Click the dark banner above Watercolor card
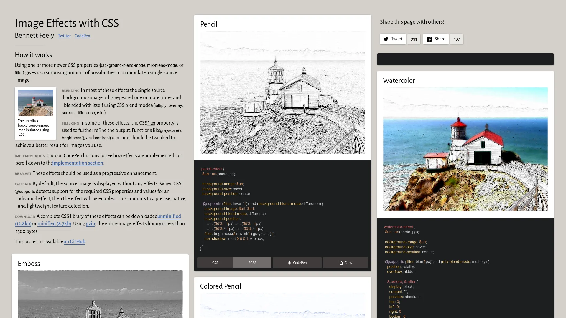 (465, 59)
